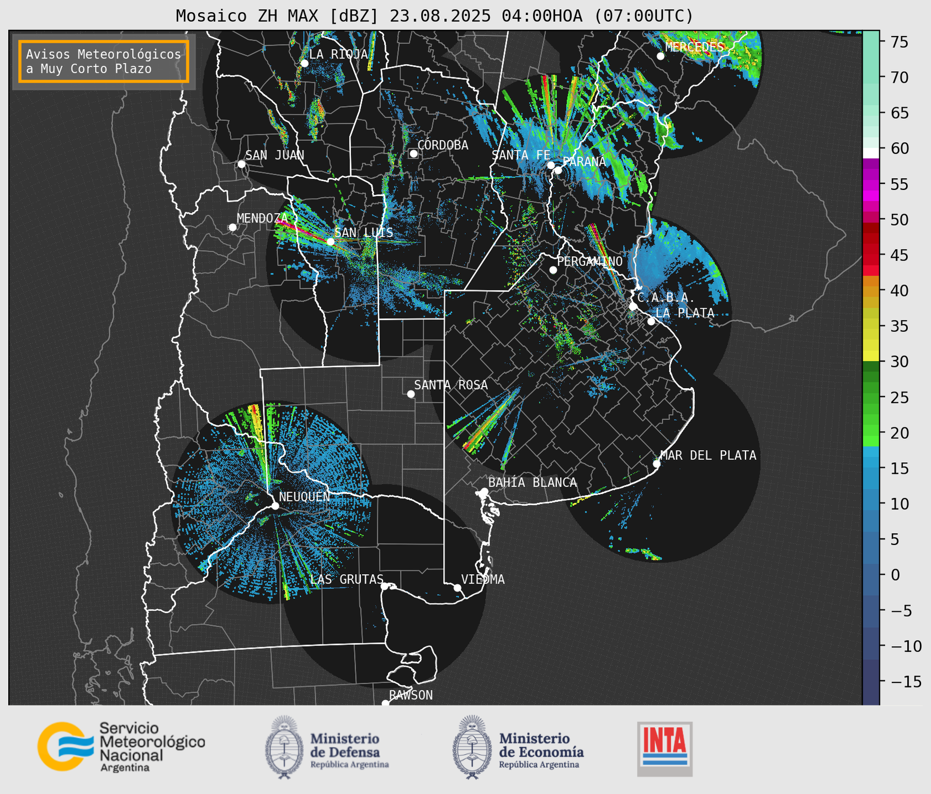Click the NEUQUÉN map label

point(305,496)
